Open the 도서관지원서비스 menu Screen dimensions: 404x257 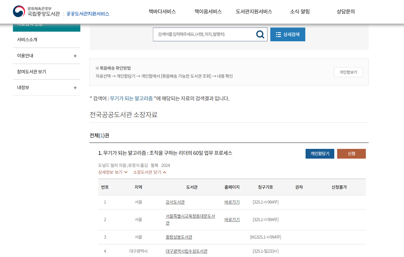pyautogui.click(x=254, y=11)
